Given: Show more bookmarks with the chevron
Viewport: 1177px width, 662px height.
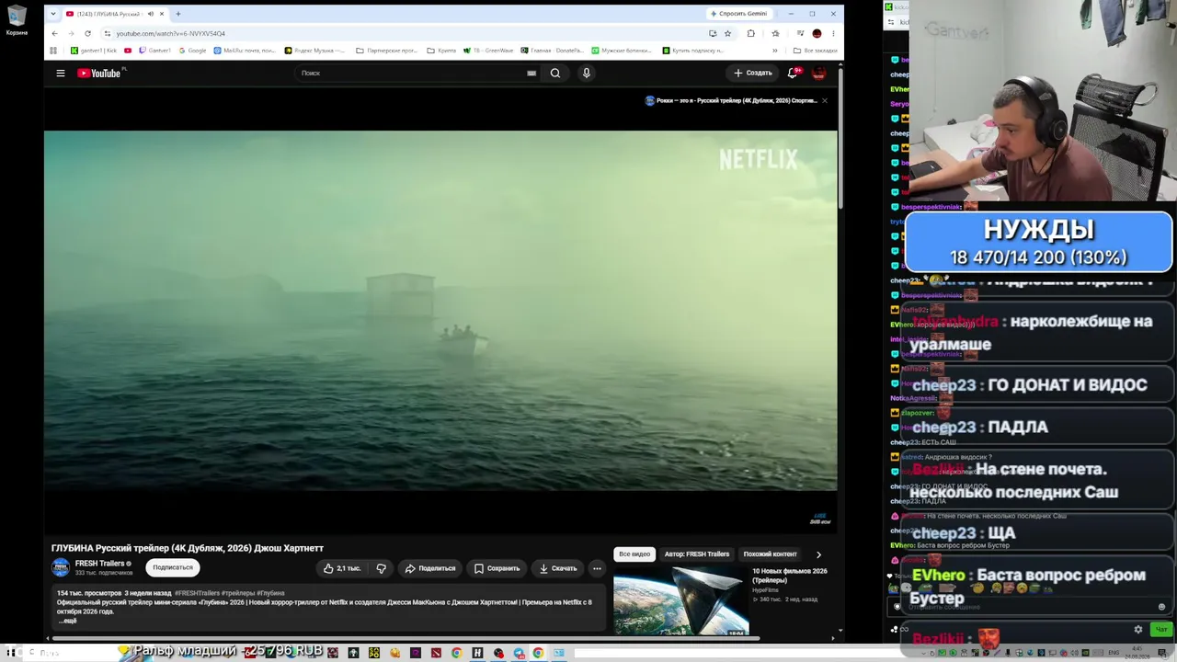Looking at the screenshot, I should 774,51.
